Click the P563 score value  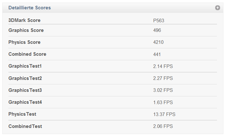tap(158, 21)
